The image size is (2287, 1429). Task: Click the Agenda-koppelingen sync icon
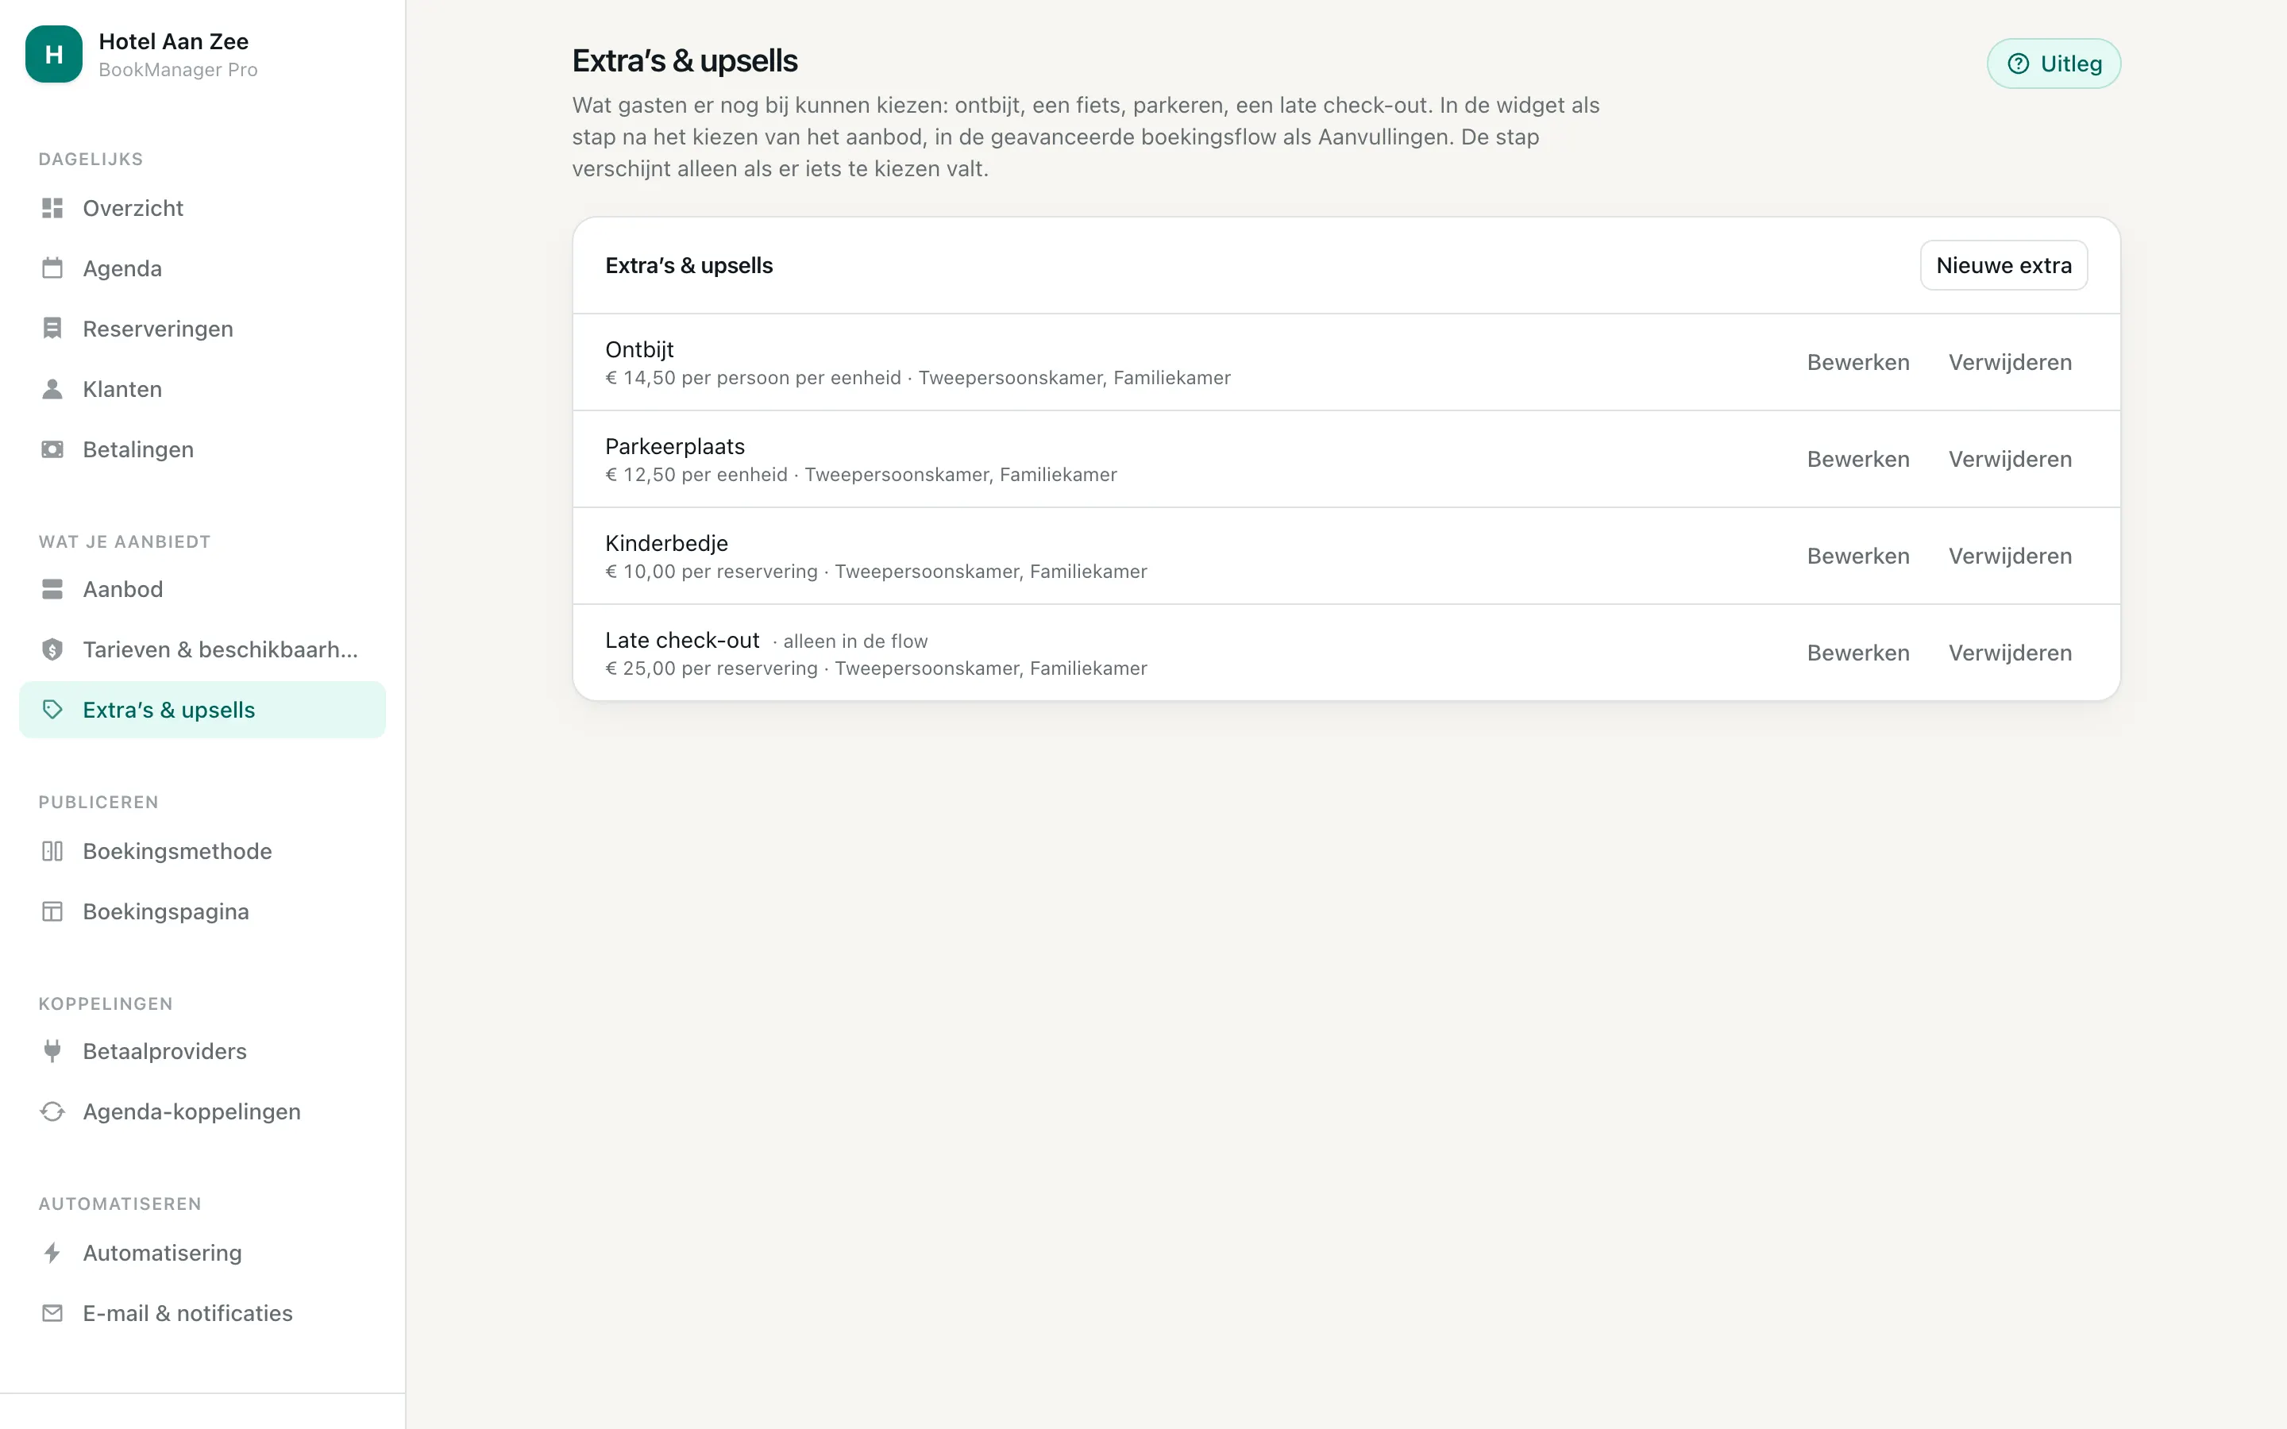(53, 1111)
